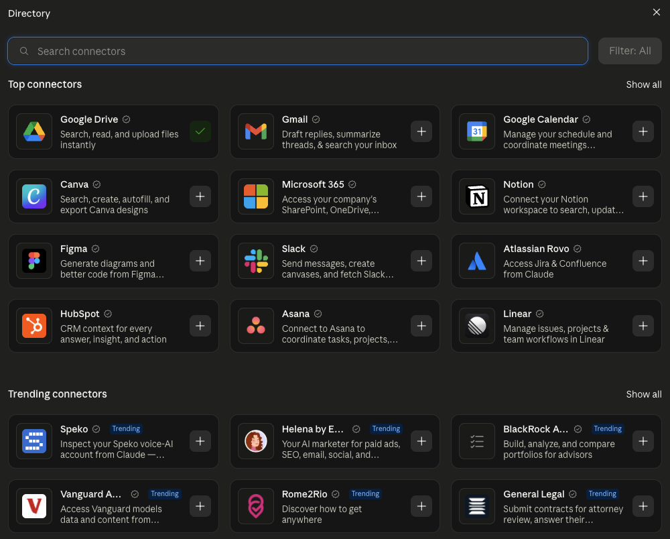Add the BlackRock connector
This screenshot has width=670, height=539.
pos(643,441)
